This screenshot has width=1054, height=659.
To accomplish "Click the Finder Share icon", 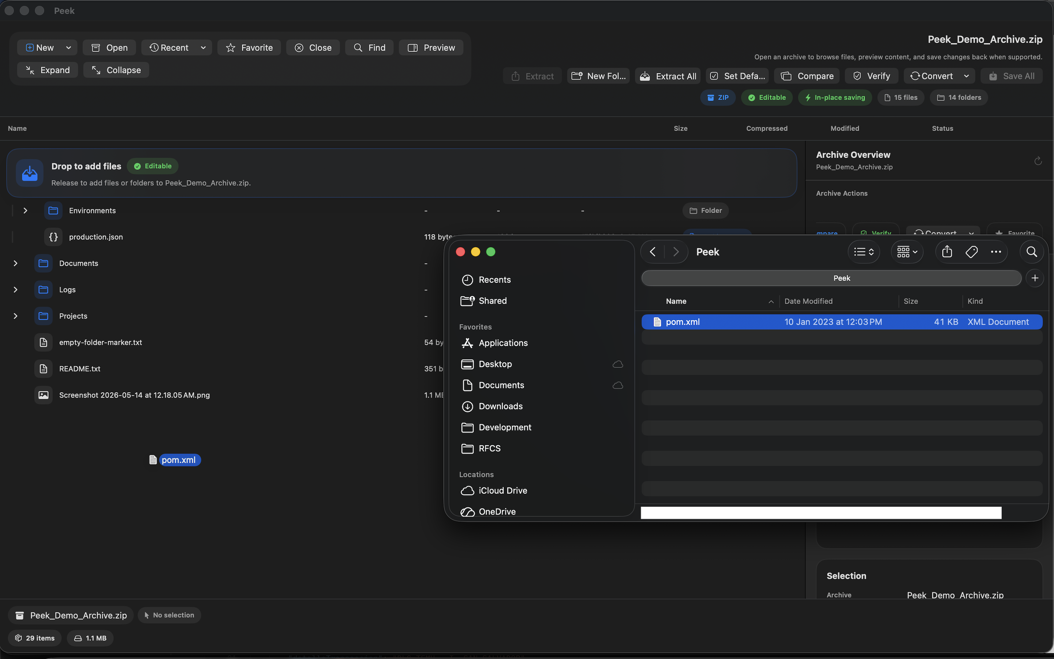I will click(x=947, y=252).
